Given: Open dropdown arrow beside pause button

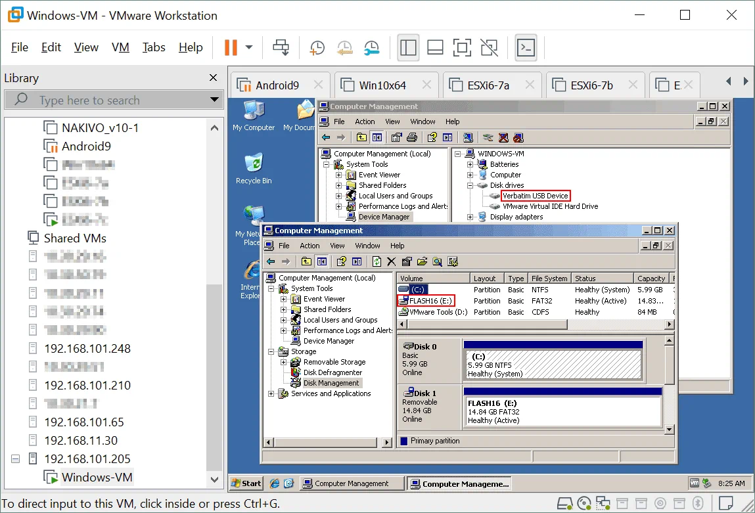Looking at the screenshot, I should tap(249, 47).
